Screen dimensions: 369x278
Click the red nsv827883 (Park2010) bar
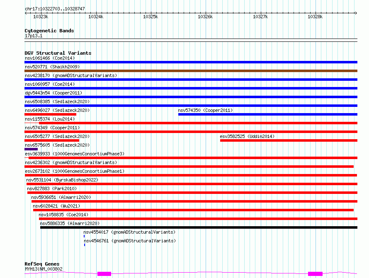point(192,193)
